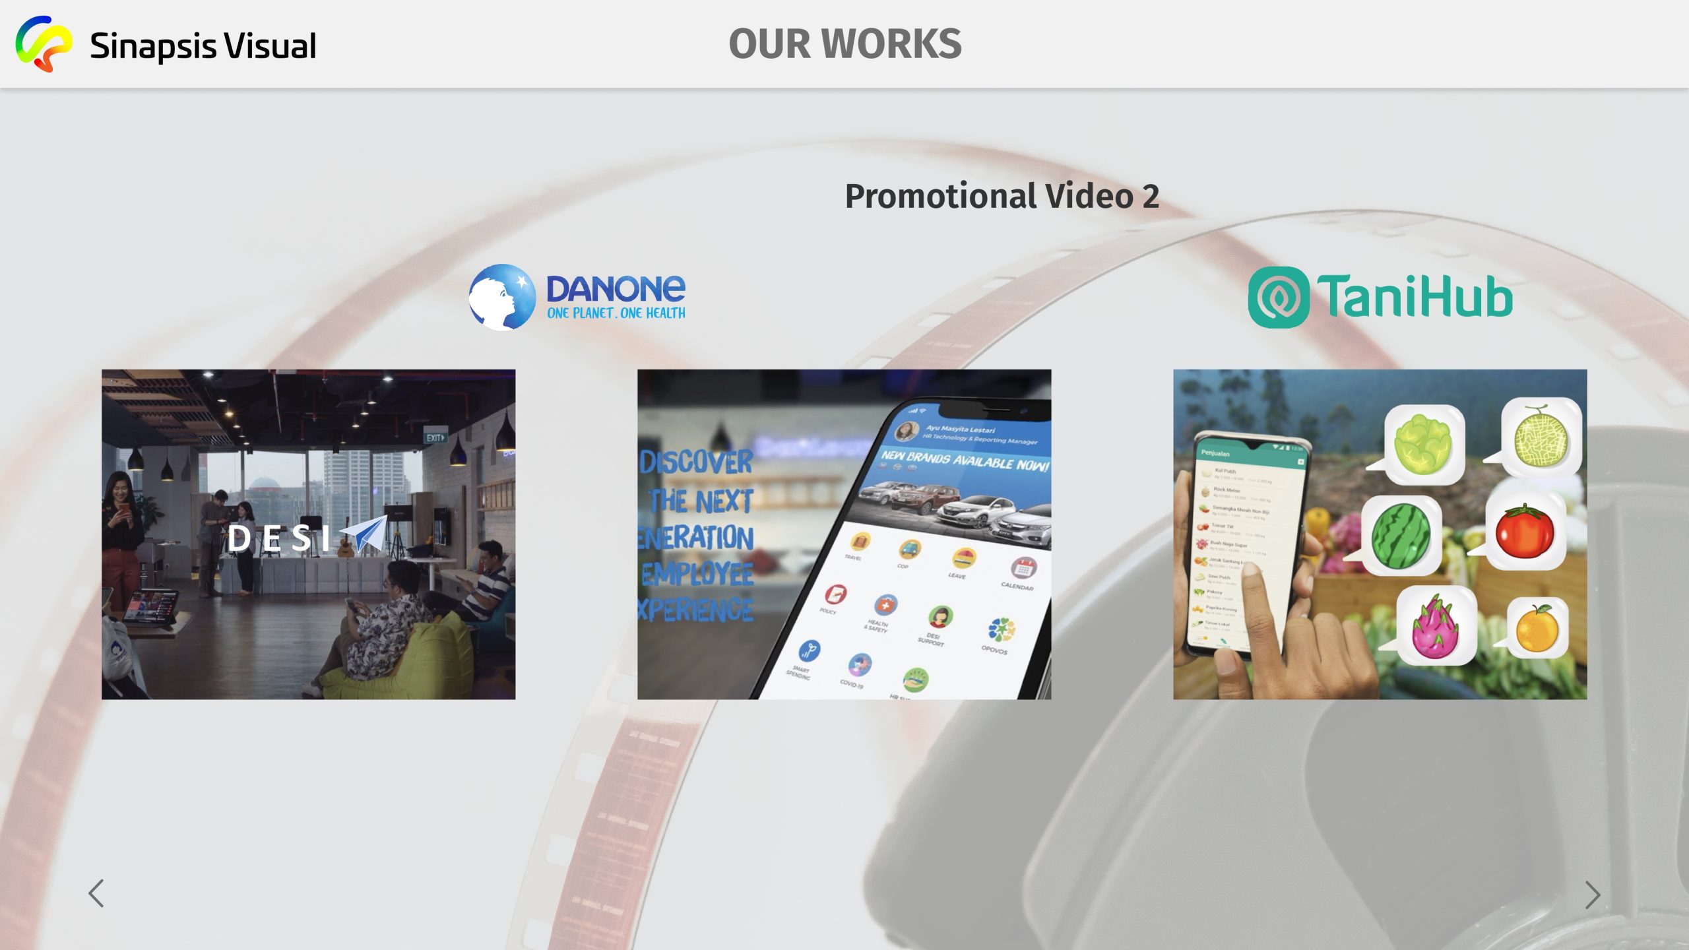Screen dimensions: 1689x950
Task: Click the Danone One Planet One Health text
Action: 616,313
